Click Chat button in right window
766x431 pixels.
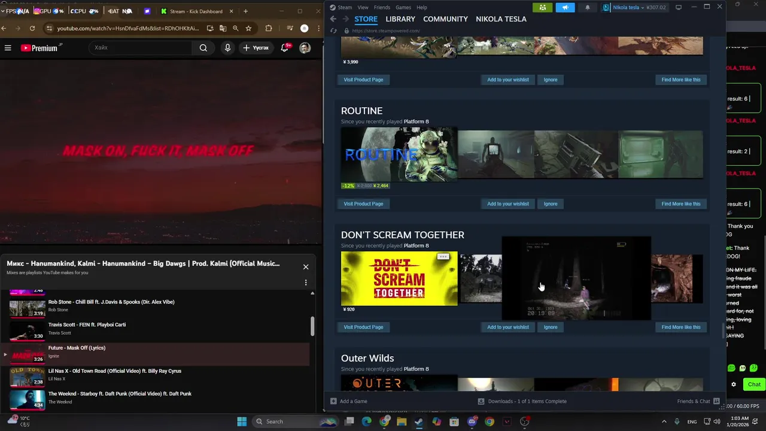click(754, 384)
